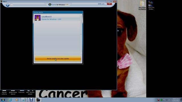182x102 pixels.
Task: Launch Internet Explorer from taskbar
Action: [x=10, y=100]
